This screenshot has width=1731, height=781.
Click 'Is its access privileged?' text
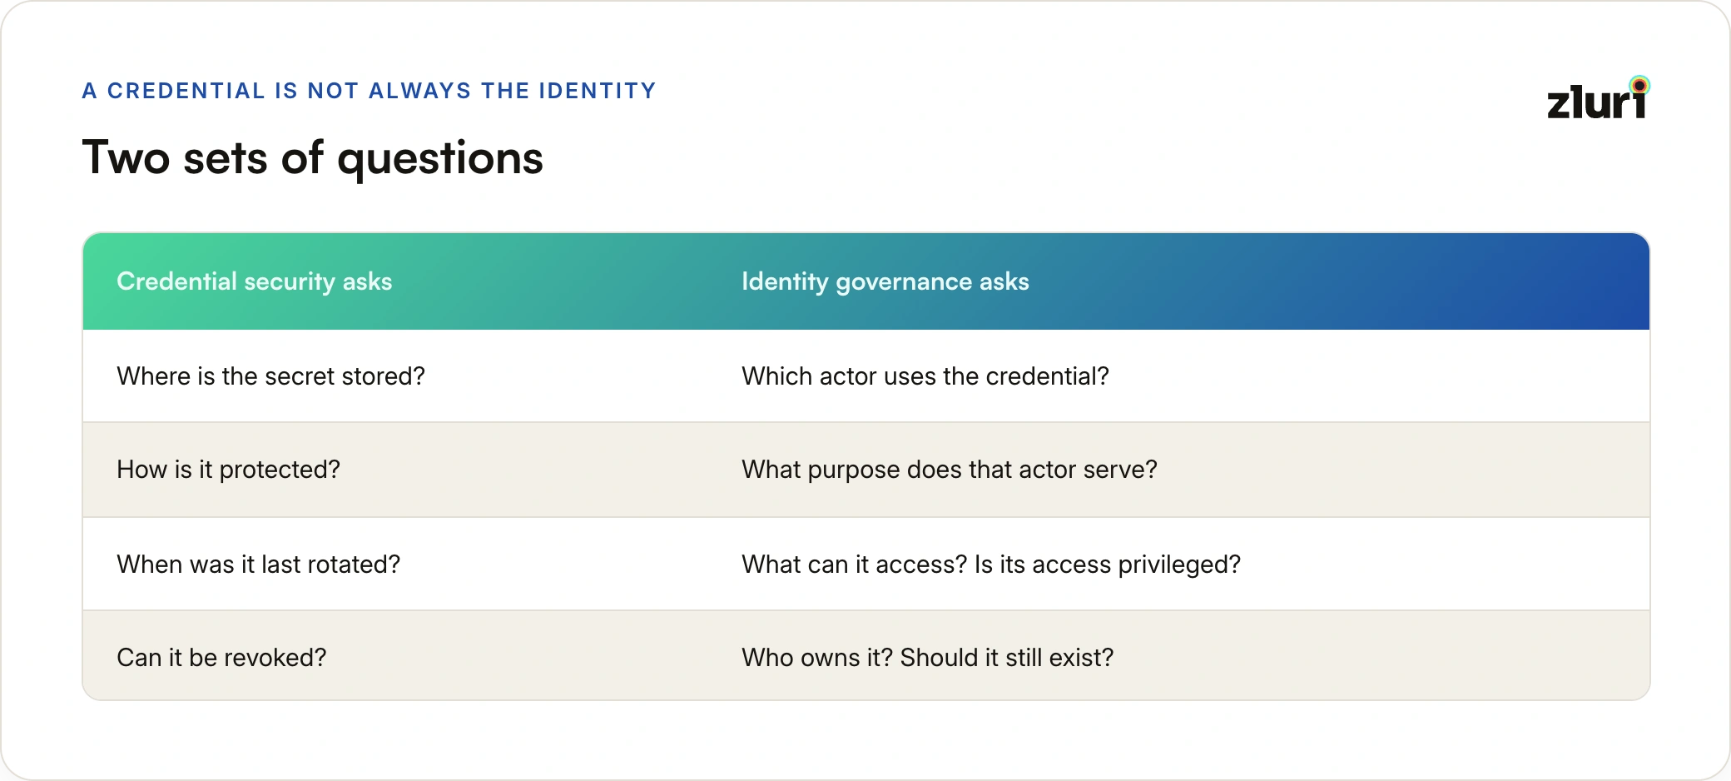click(1108, 565)
